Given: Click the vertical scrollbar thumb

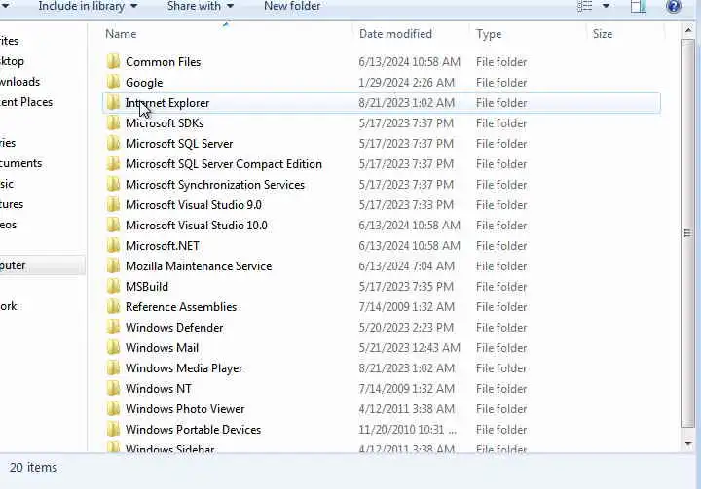Looking at the screenshot, I should coord(687,233).
